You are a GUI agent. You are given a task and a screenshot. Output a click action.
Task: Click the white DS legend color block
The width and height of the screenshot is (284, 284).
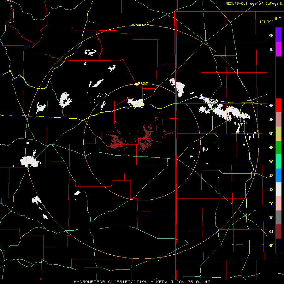[279, 189]
